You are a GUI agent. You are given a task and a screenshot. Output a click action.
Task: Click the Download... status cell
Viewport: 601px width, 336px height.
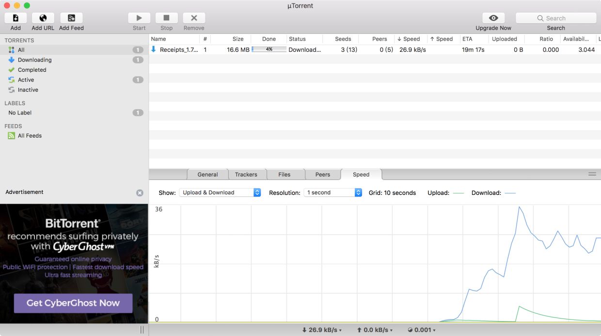click(x=304, y=49)
